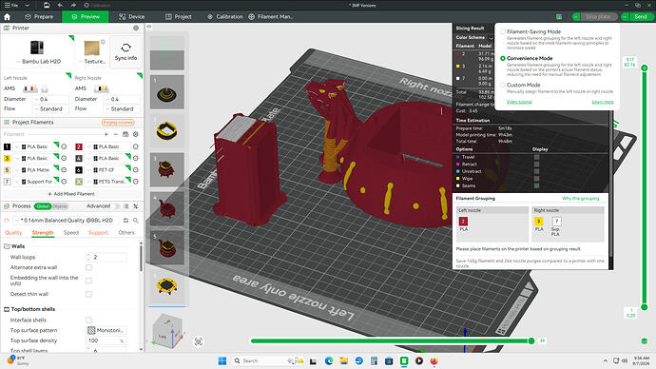This screenshot has width=656, height=369.
Task: Click the Send button
Action: point(641,17)
